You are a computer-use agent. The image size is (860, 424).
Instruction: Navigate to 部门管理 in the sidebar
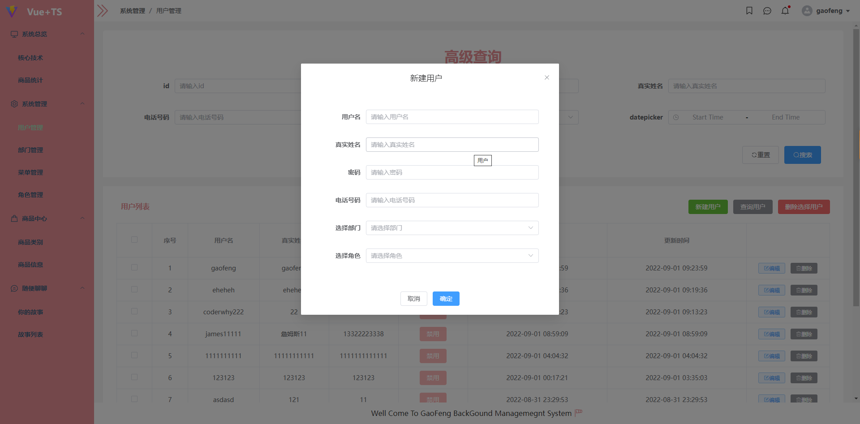pyautogui.click(x=30, y=150)
